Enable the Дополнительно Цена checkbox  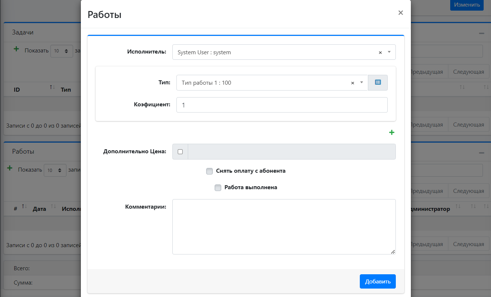180,152
